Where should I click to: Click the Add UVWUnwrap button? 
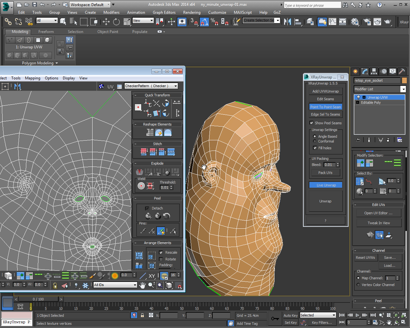click(x=325, y=91)
